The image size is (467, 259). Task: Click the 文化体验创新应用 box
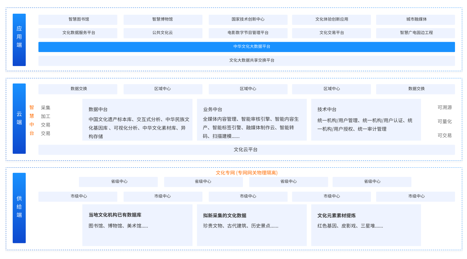click(x=331, y=20)
